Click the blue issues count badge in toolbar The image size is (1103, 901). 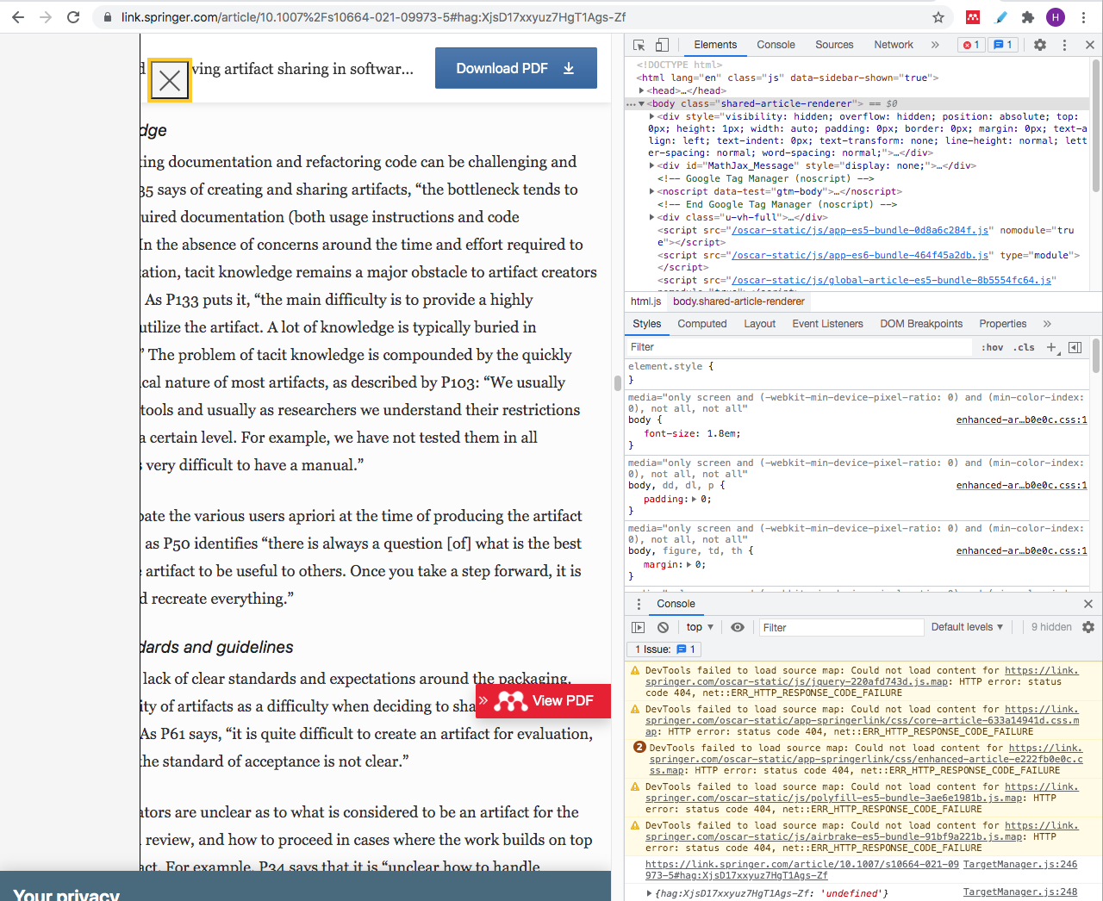point(1003,45)
